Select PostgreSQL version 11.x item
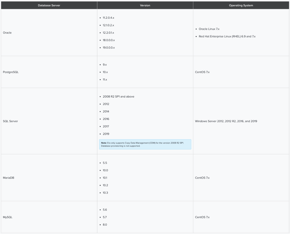This screenshot has height=234, width=290. [105, 79]
